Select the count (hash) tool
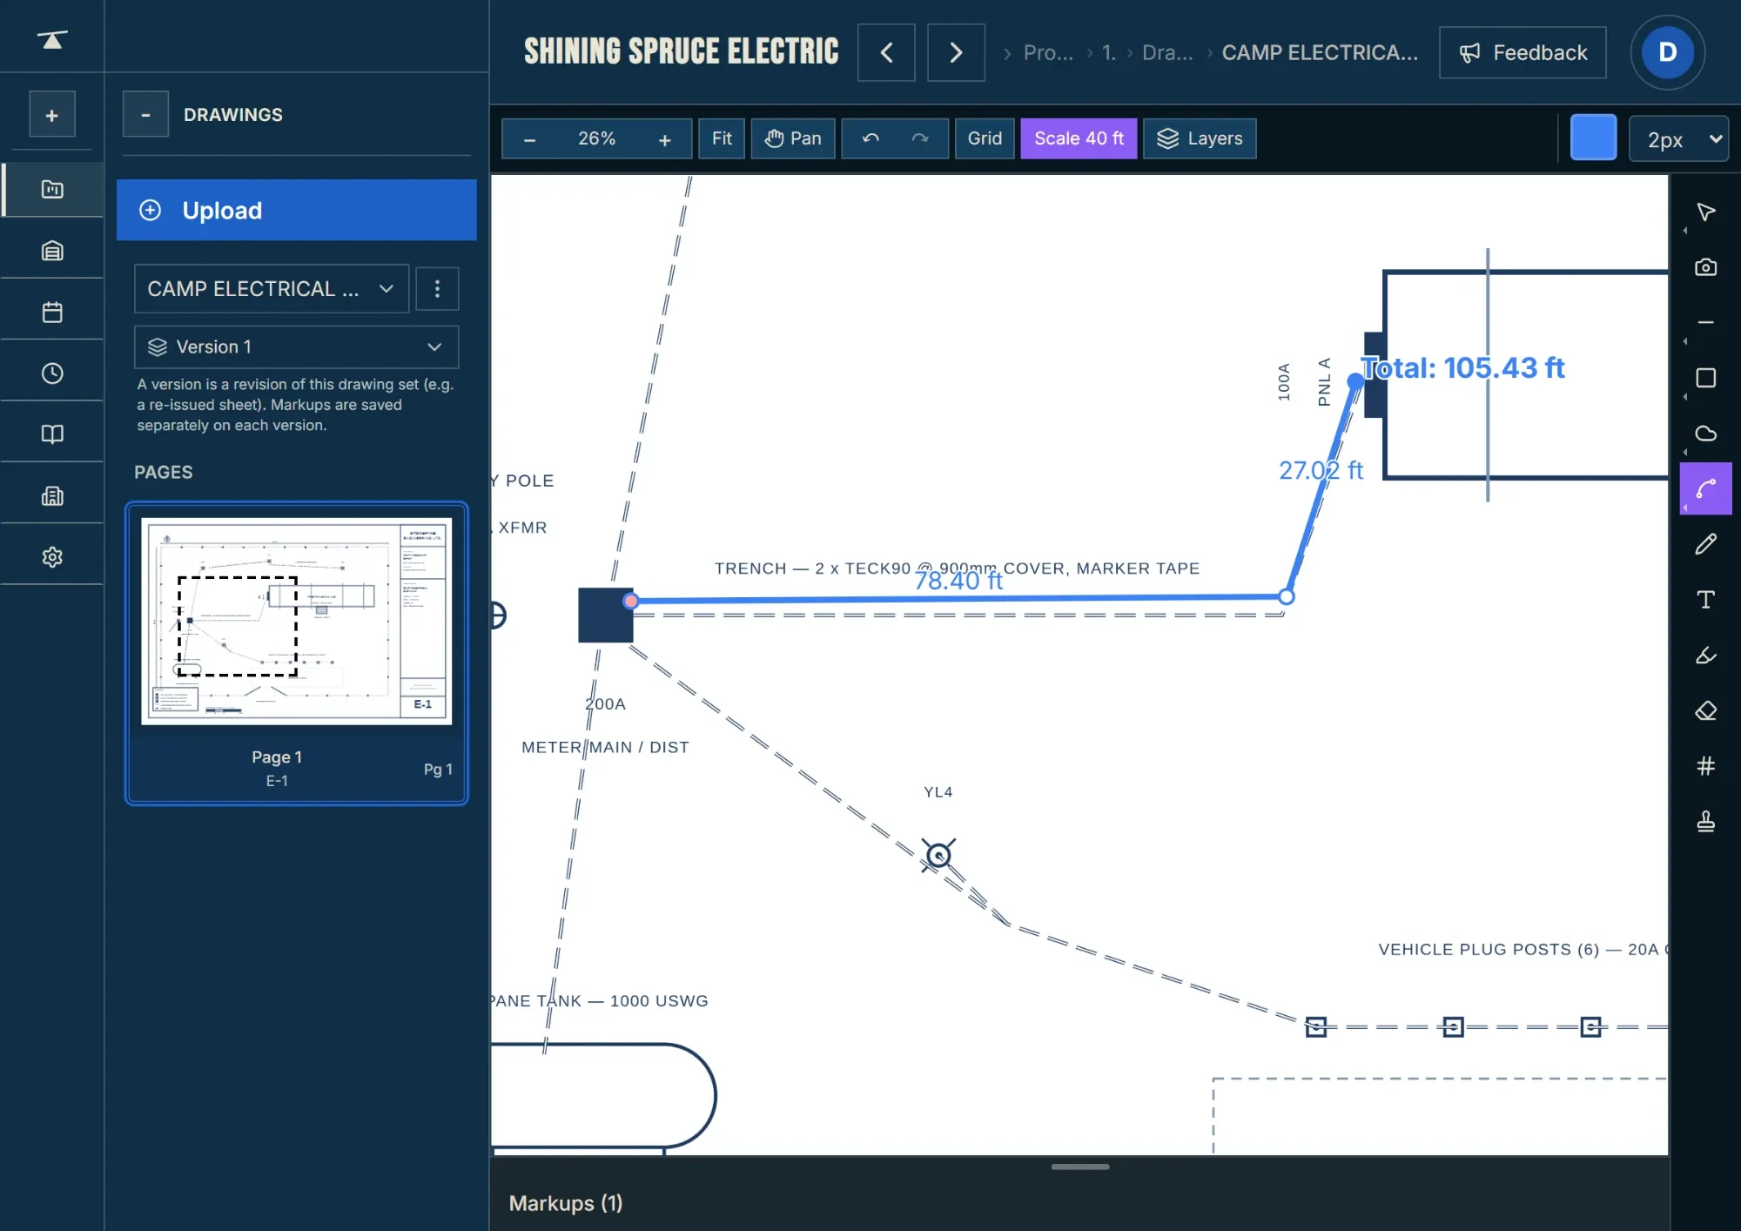This screenshot has height=1231, width=1741. coord(1705,766)
